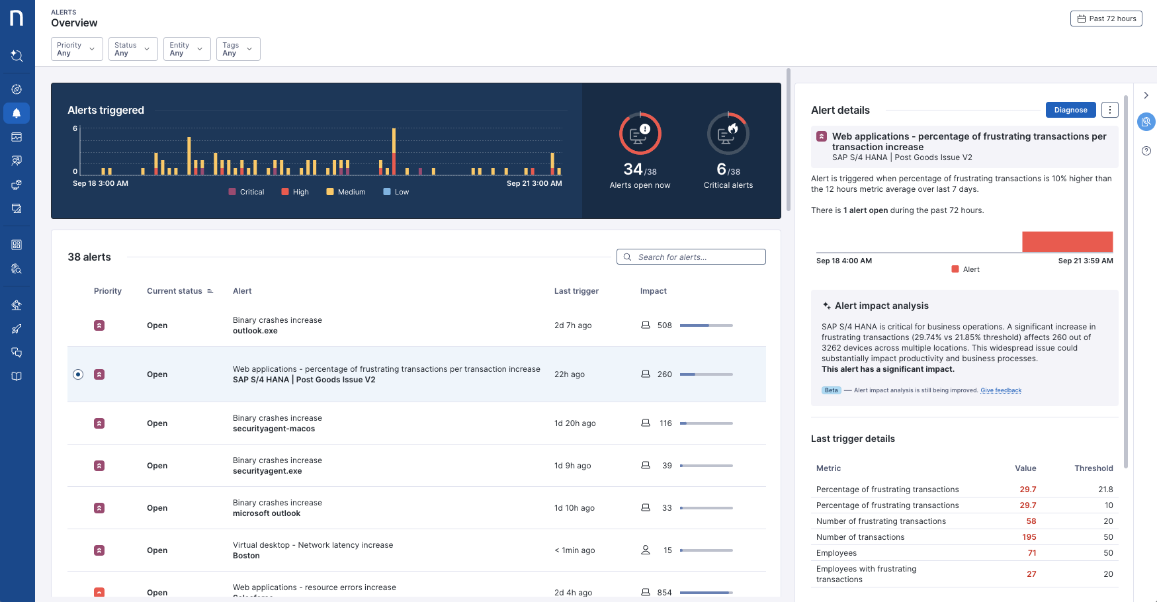Select the radio button for SAP S/4 HANA alert
Viewport: 1157px width, 602px height.
(x=78, y=374)
